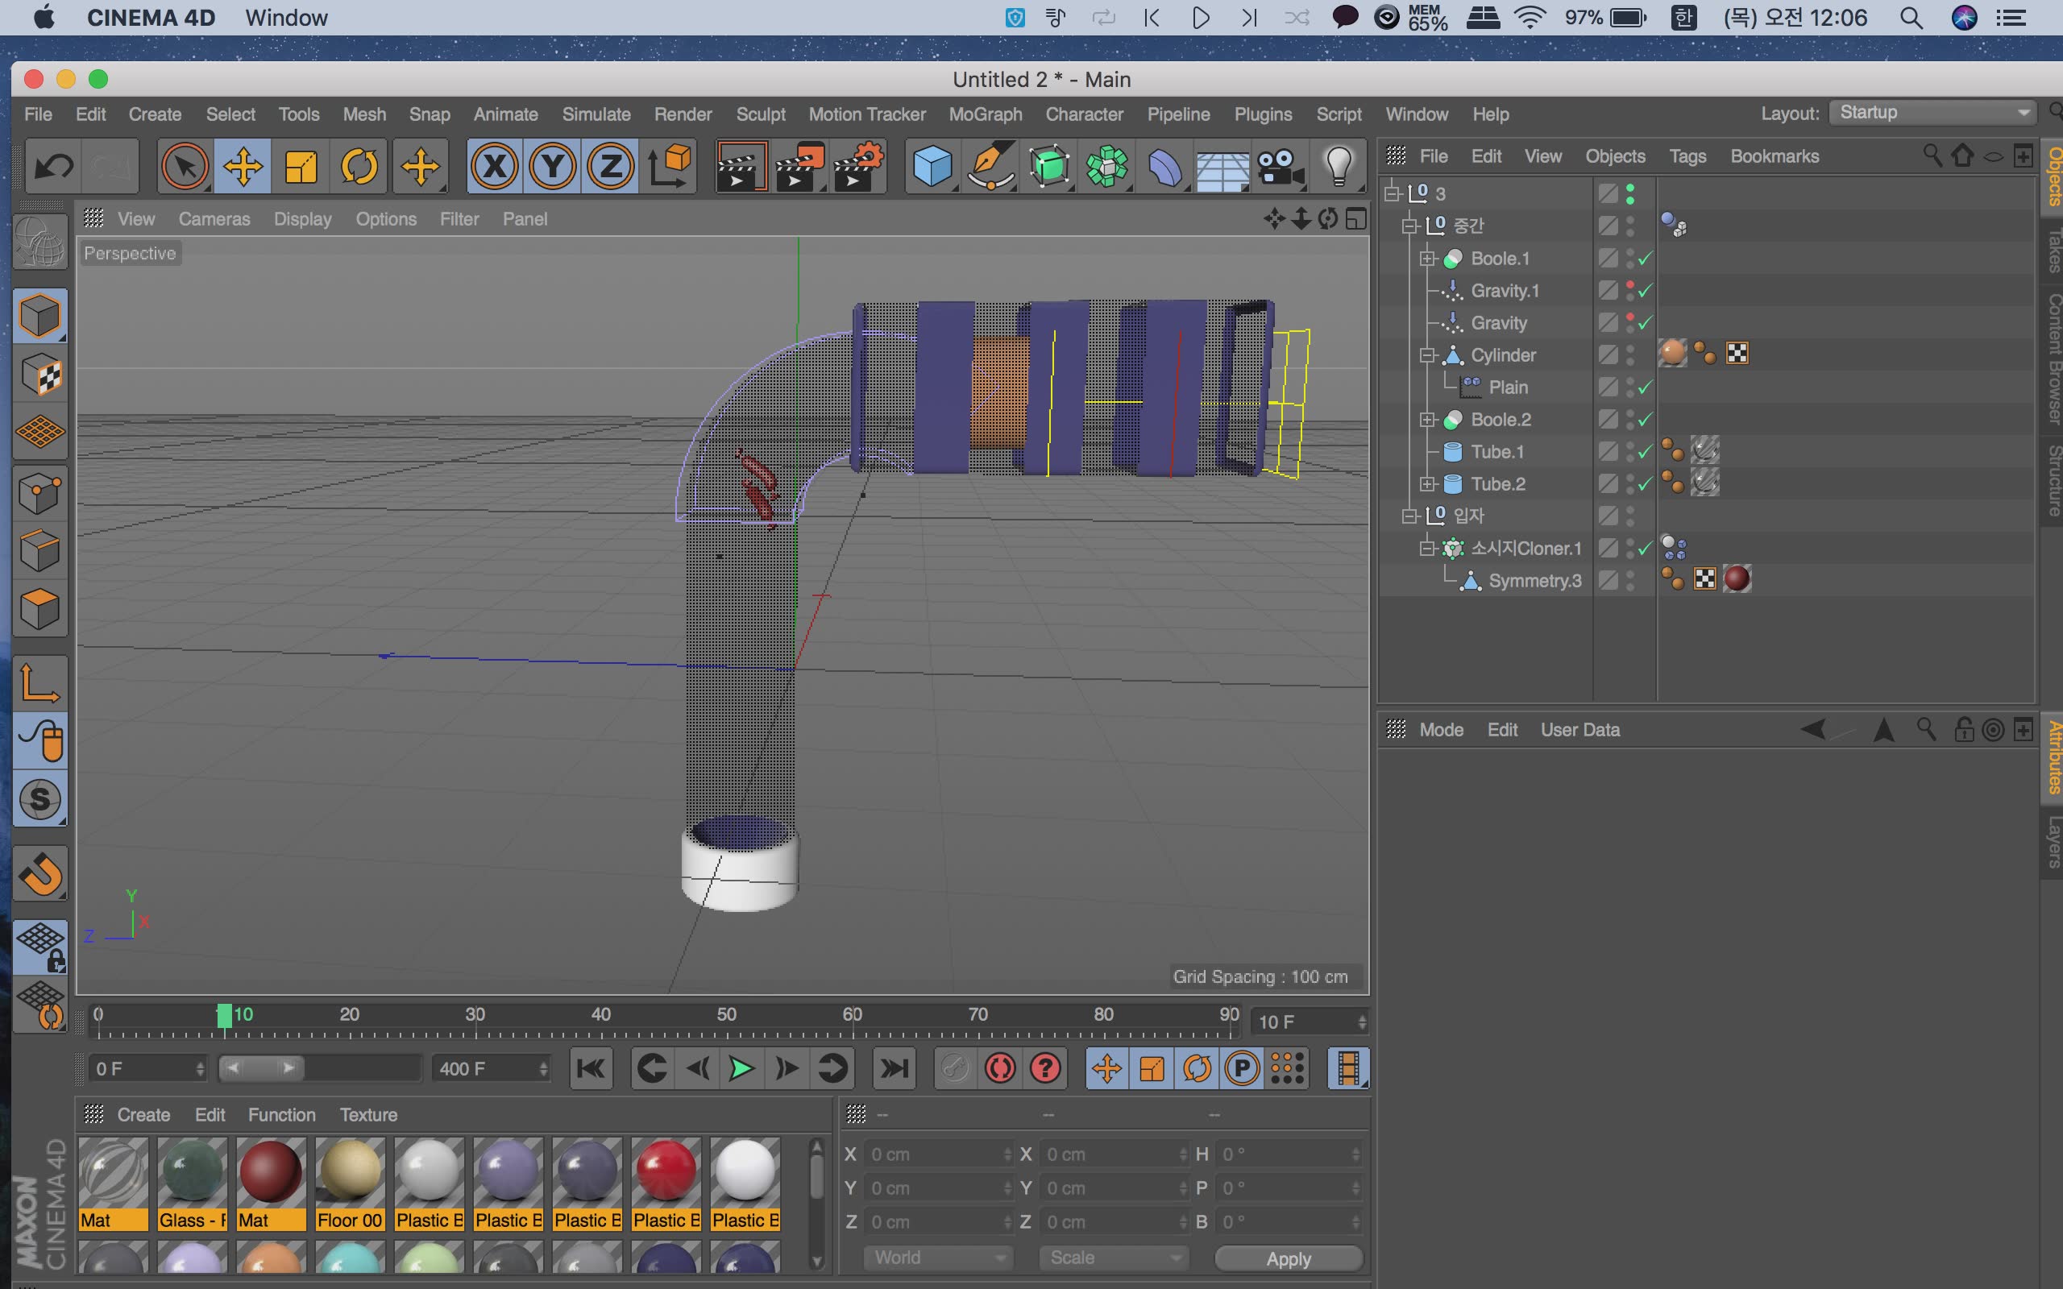This screenshot has width=2063, height=1289.
Task: Toggle the Viewport Solo S icon
Action: [x=40, y=800]
